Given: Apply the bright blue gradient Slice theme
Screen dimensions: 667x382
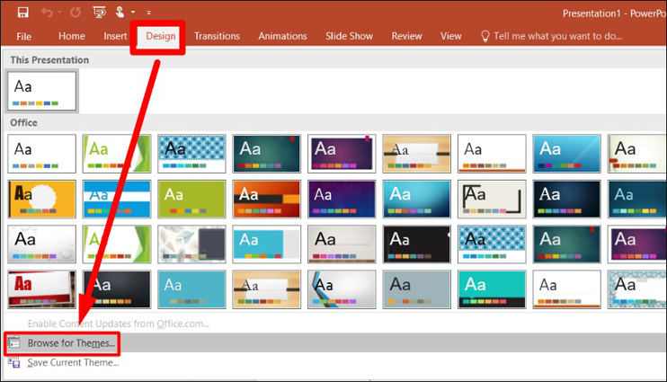Looking at the screenshot, I should [x=566, y=154].
